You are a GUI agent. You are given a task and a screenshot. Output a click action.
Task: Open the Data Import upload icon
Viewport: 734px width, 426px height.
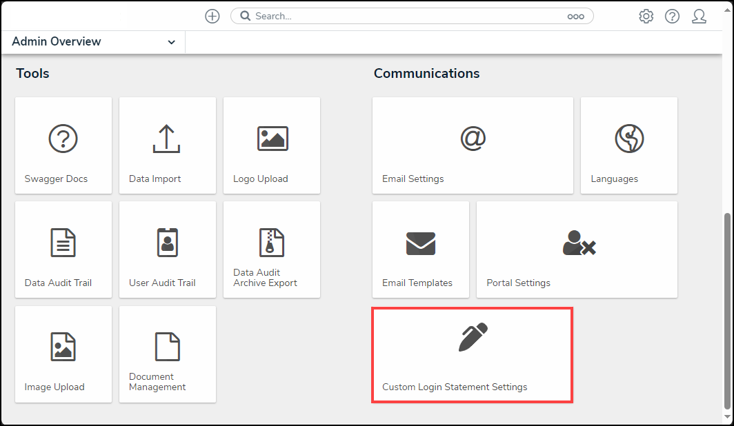point(166,139)
